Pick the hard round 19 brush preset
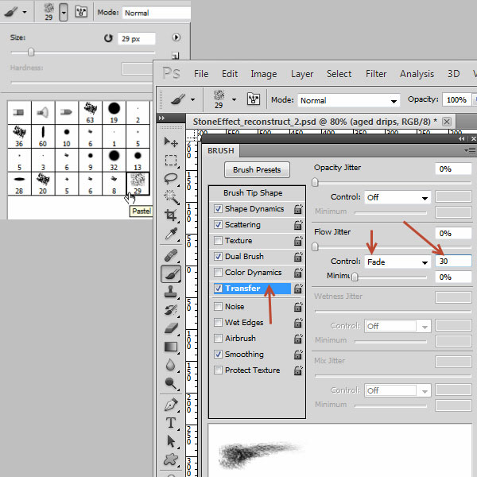Image resolution: width=477 pixels, height=477 pixels. tap(114, 113)
